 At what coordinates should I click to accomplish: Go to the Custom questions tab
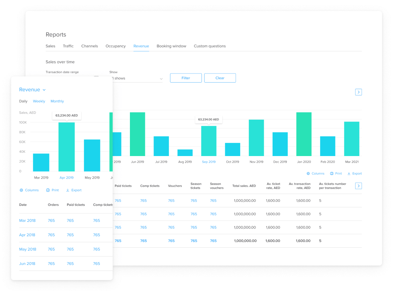point(210,46)
